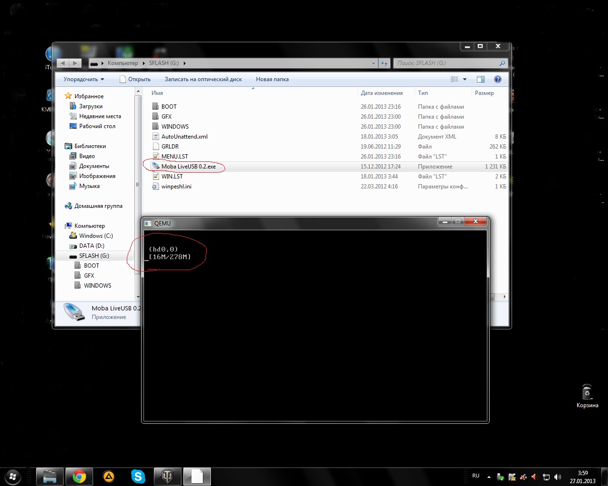Click the navigation pane vertical scrollbar
Image resolution: width=608 pixels, height=486 pixels.
point(138,185)
